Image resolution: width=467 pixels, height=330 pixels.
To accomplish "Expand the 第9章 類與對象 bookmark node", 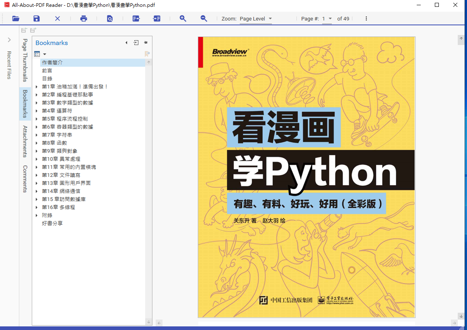I will (x=37, y=151).
